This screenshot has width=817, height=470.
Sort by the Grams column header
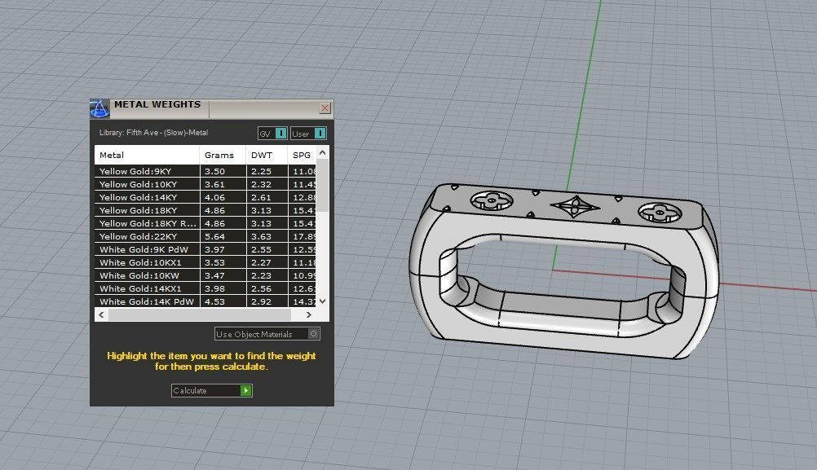[x=223, y=155]
